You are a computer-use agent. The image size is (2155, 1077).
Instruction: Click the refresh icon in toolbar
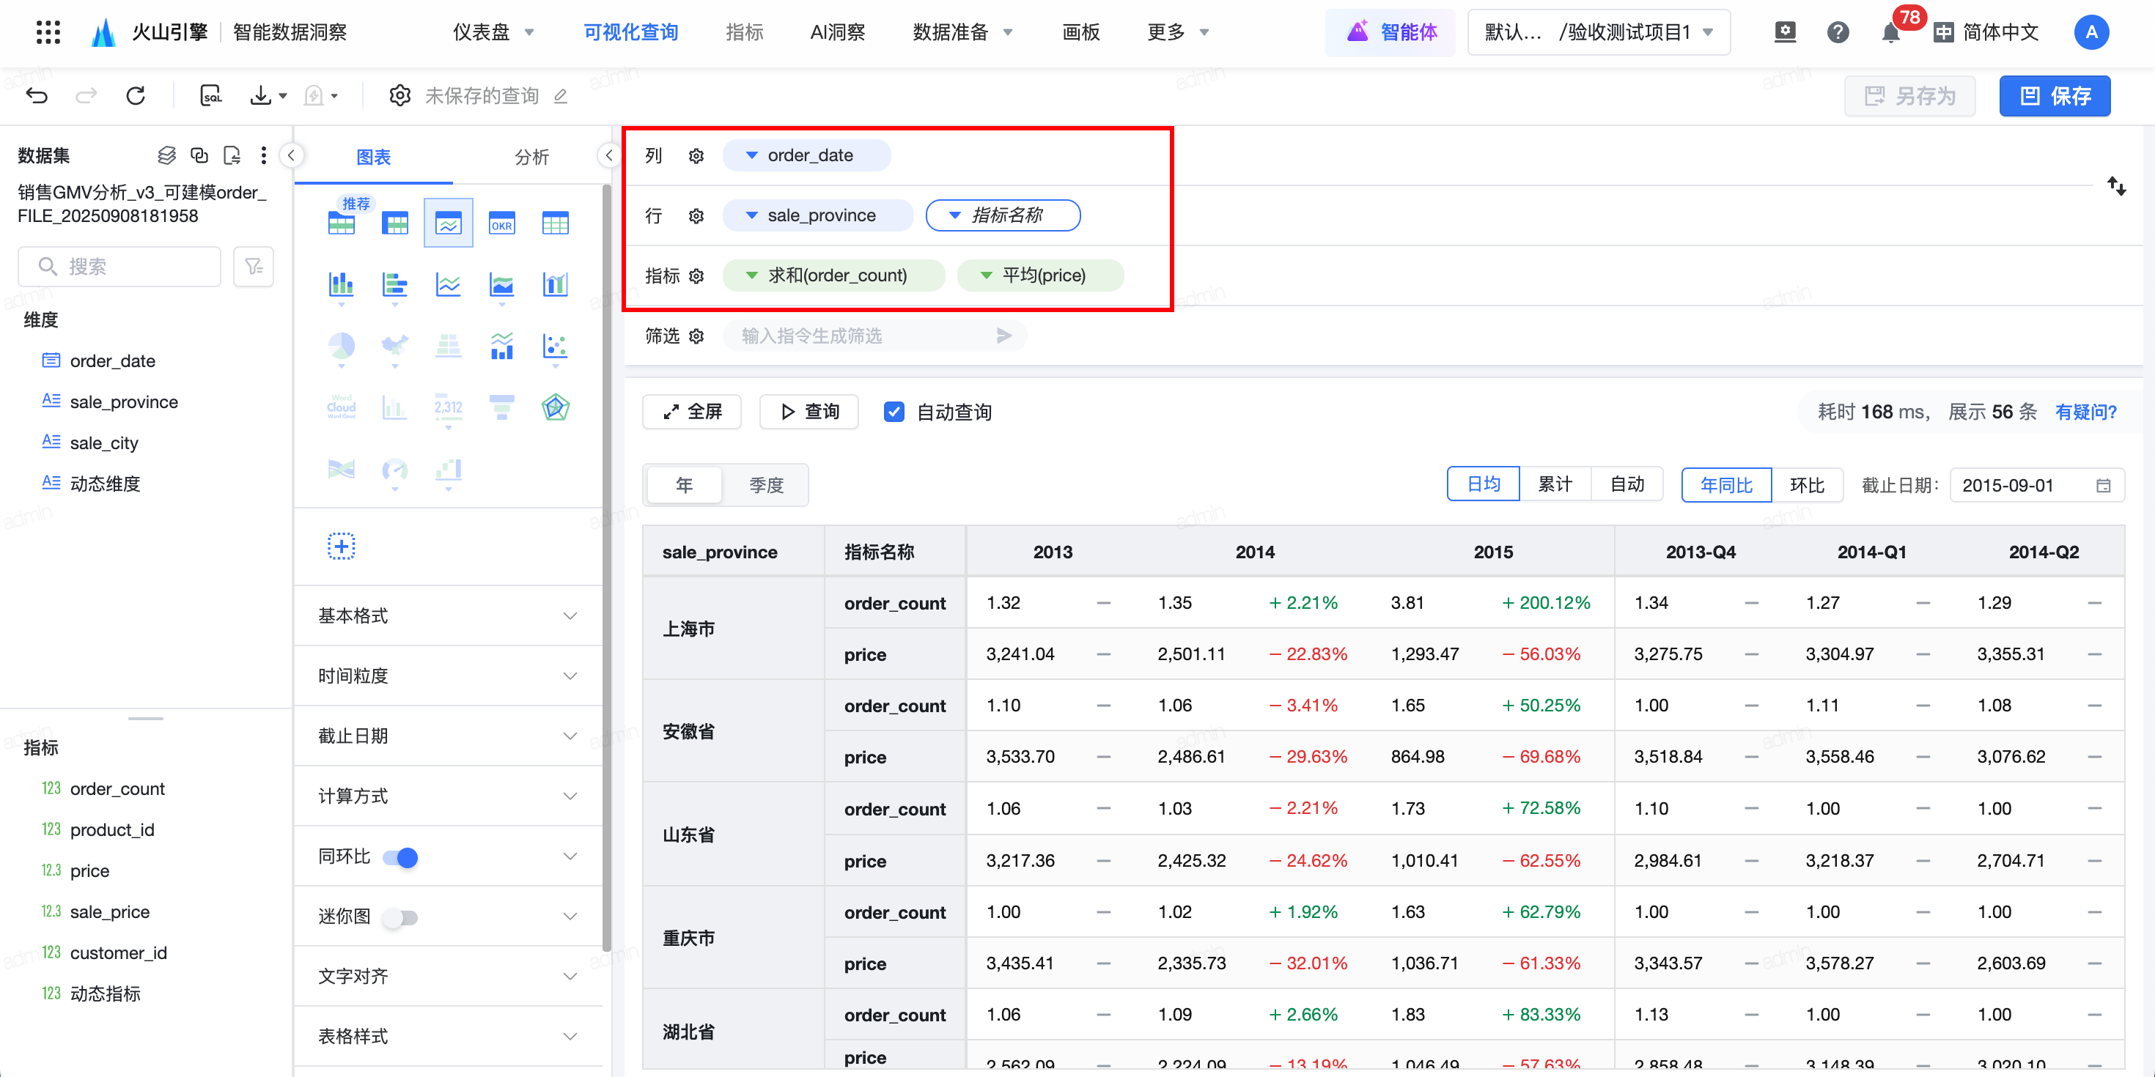pyautogui.click(x=136, y=95)
